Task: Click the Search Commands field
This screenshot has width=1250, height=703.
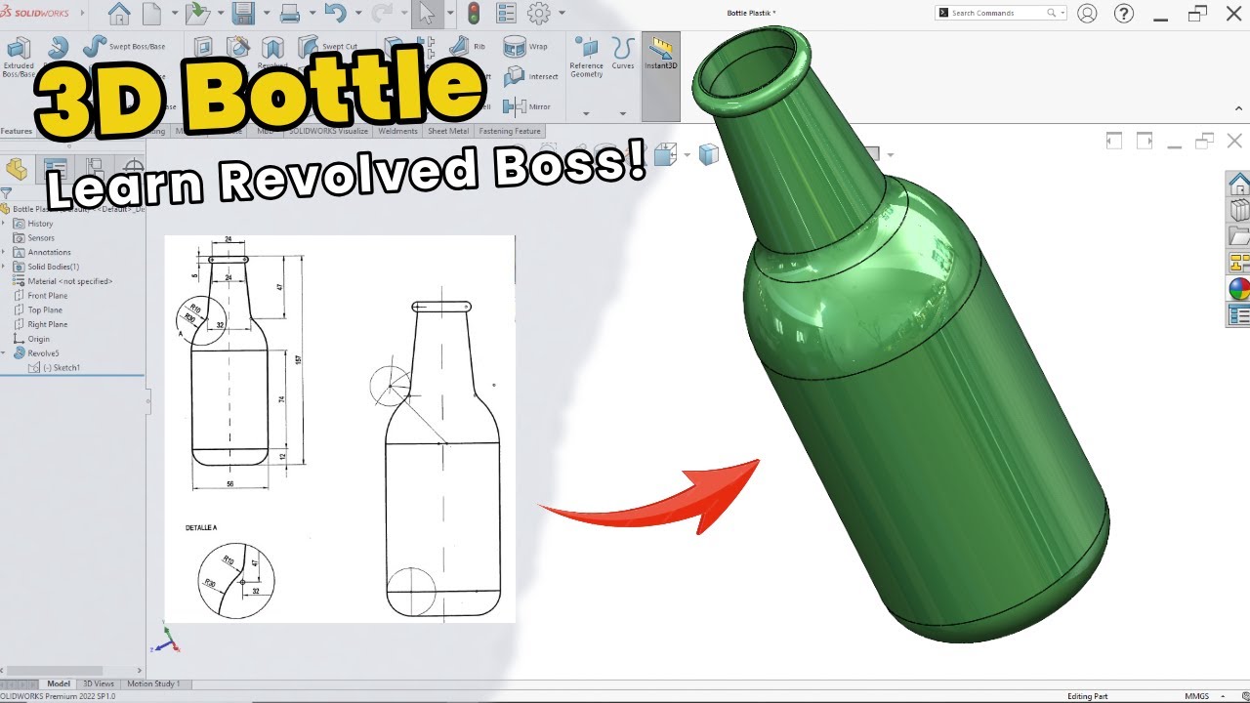Action: (x=1001, y=13)
